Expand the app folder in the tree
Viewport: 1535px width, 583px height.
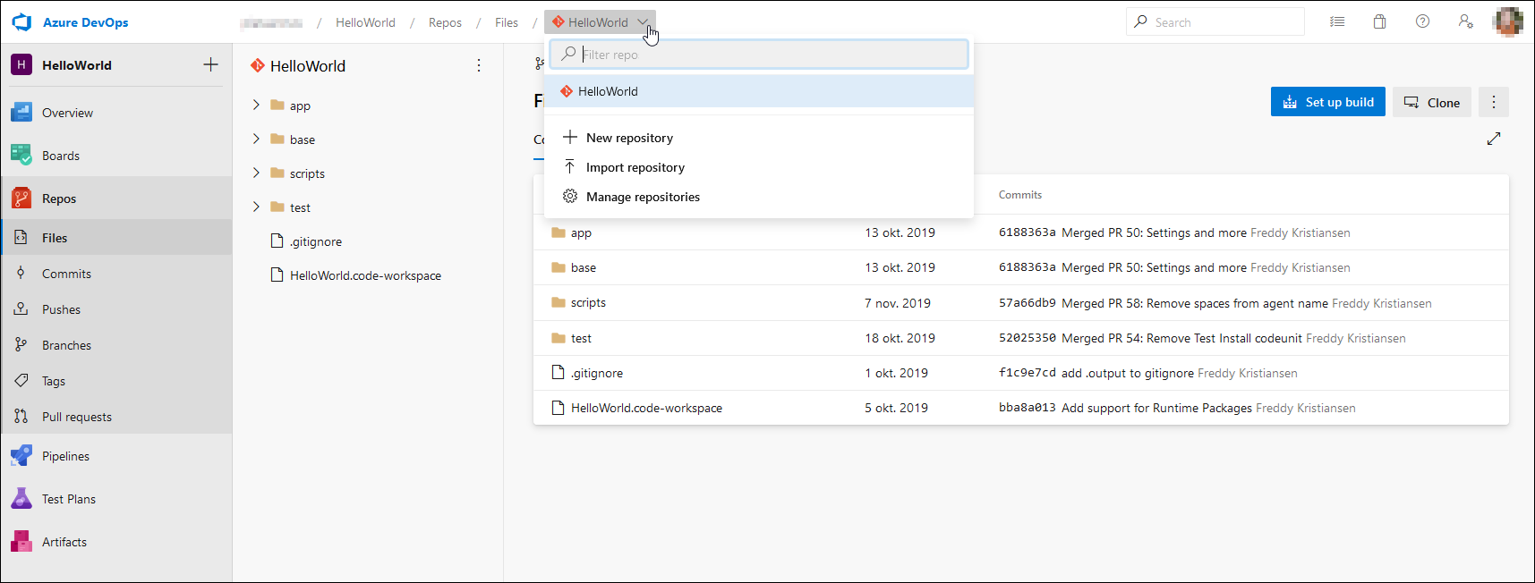click(256, 105)
